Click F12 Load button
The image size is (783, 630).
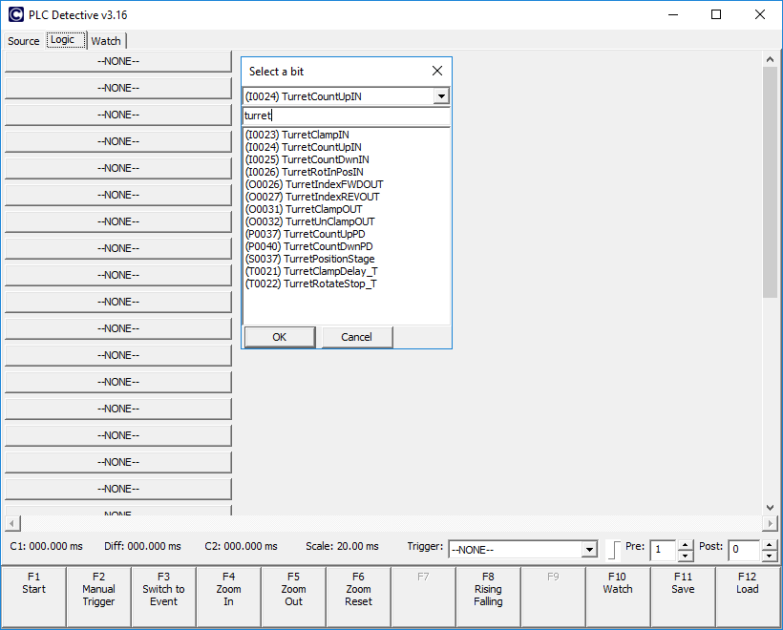748,597
